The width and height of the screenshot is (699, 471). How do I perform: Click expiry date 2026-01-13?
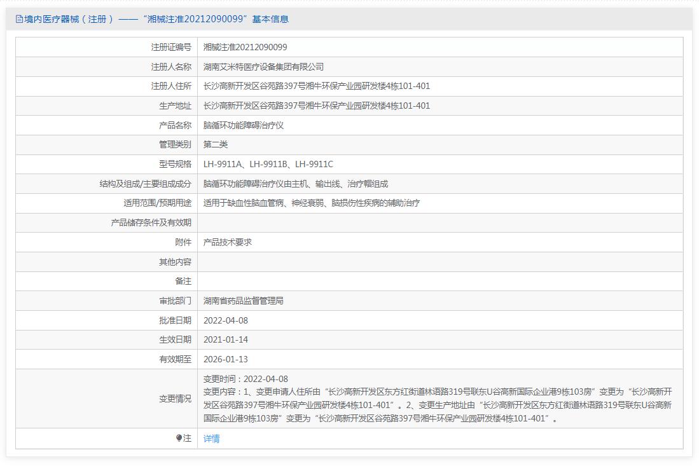tap(225, 359)
